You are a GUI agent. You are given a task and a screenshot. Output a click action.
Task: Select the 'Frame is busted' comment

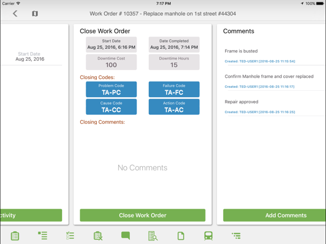pyautogui.click(x=241, y=51)
